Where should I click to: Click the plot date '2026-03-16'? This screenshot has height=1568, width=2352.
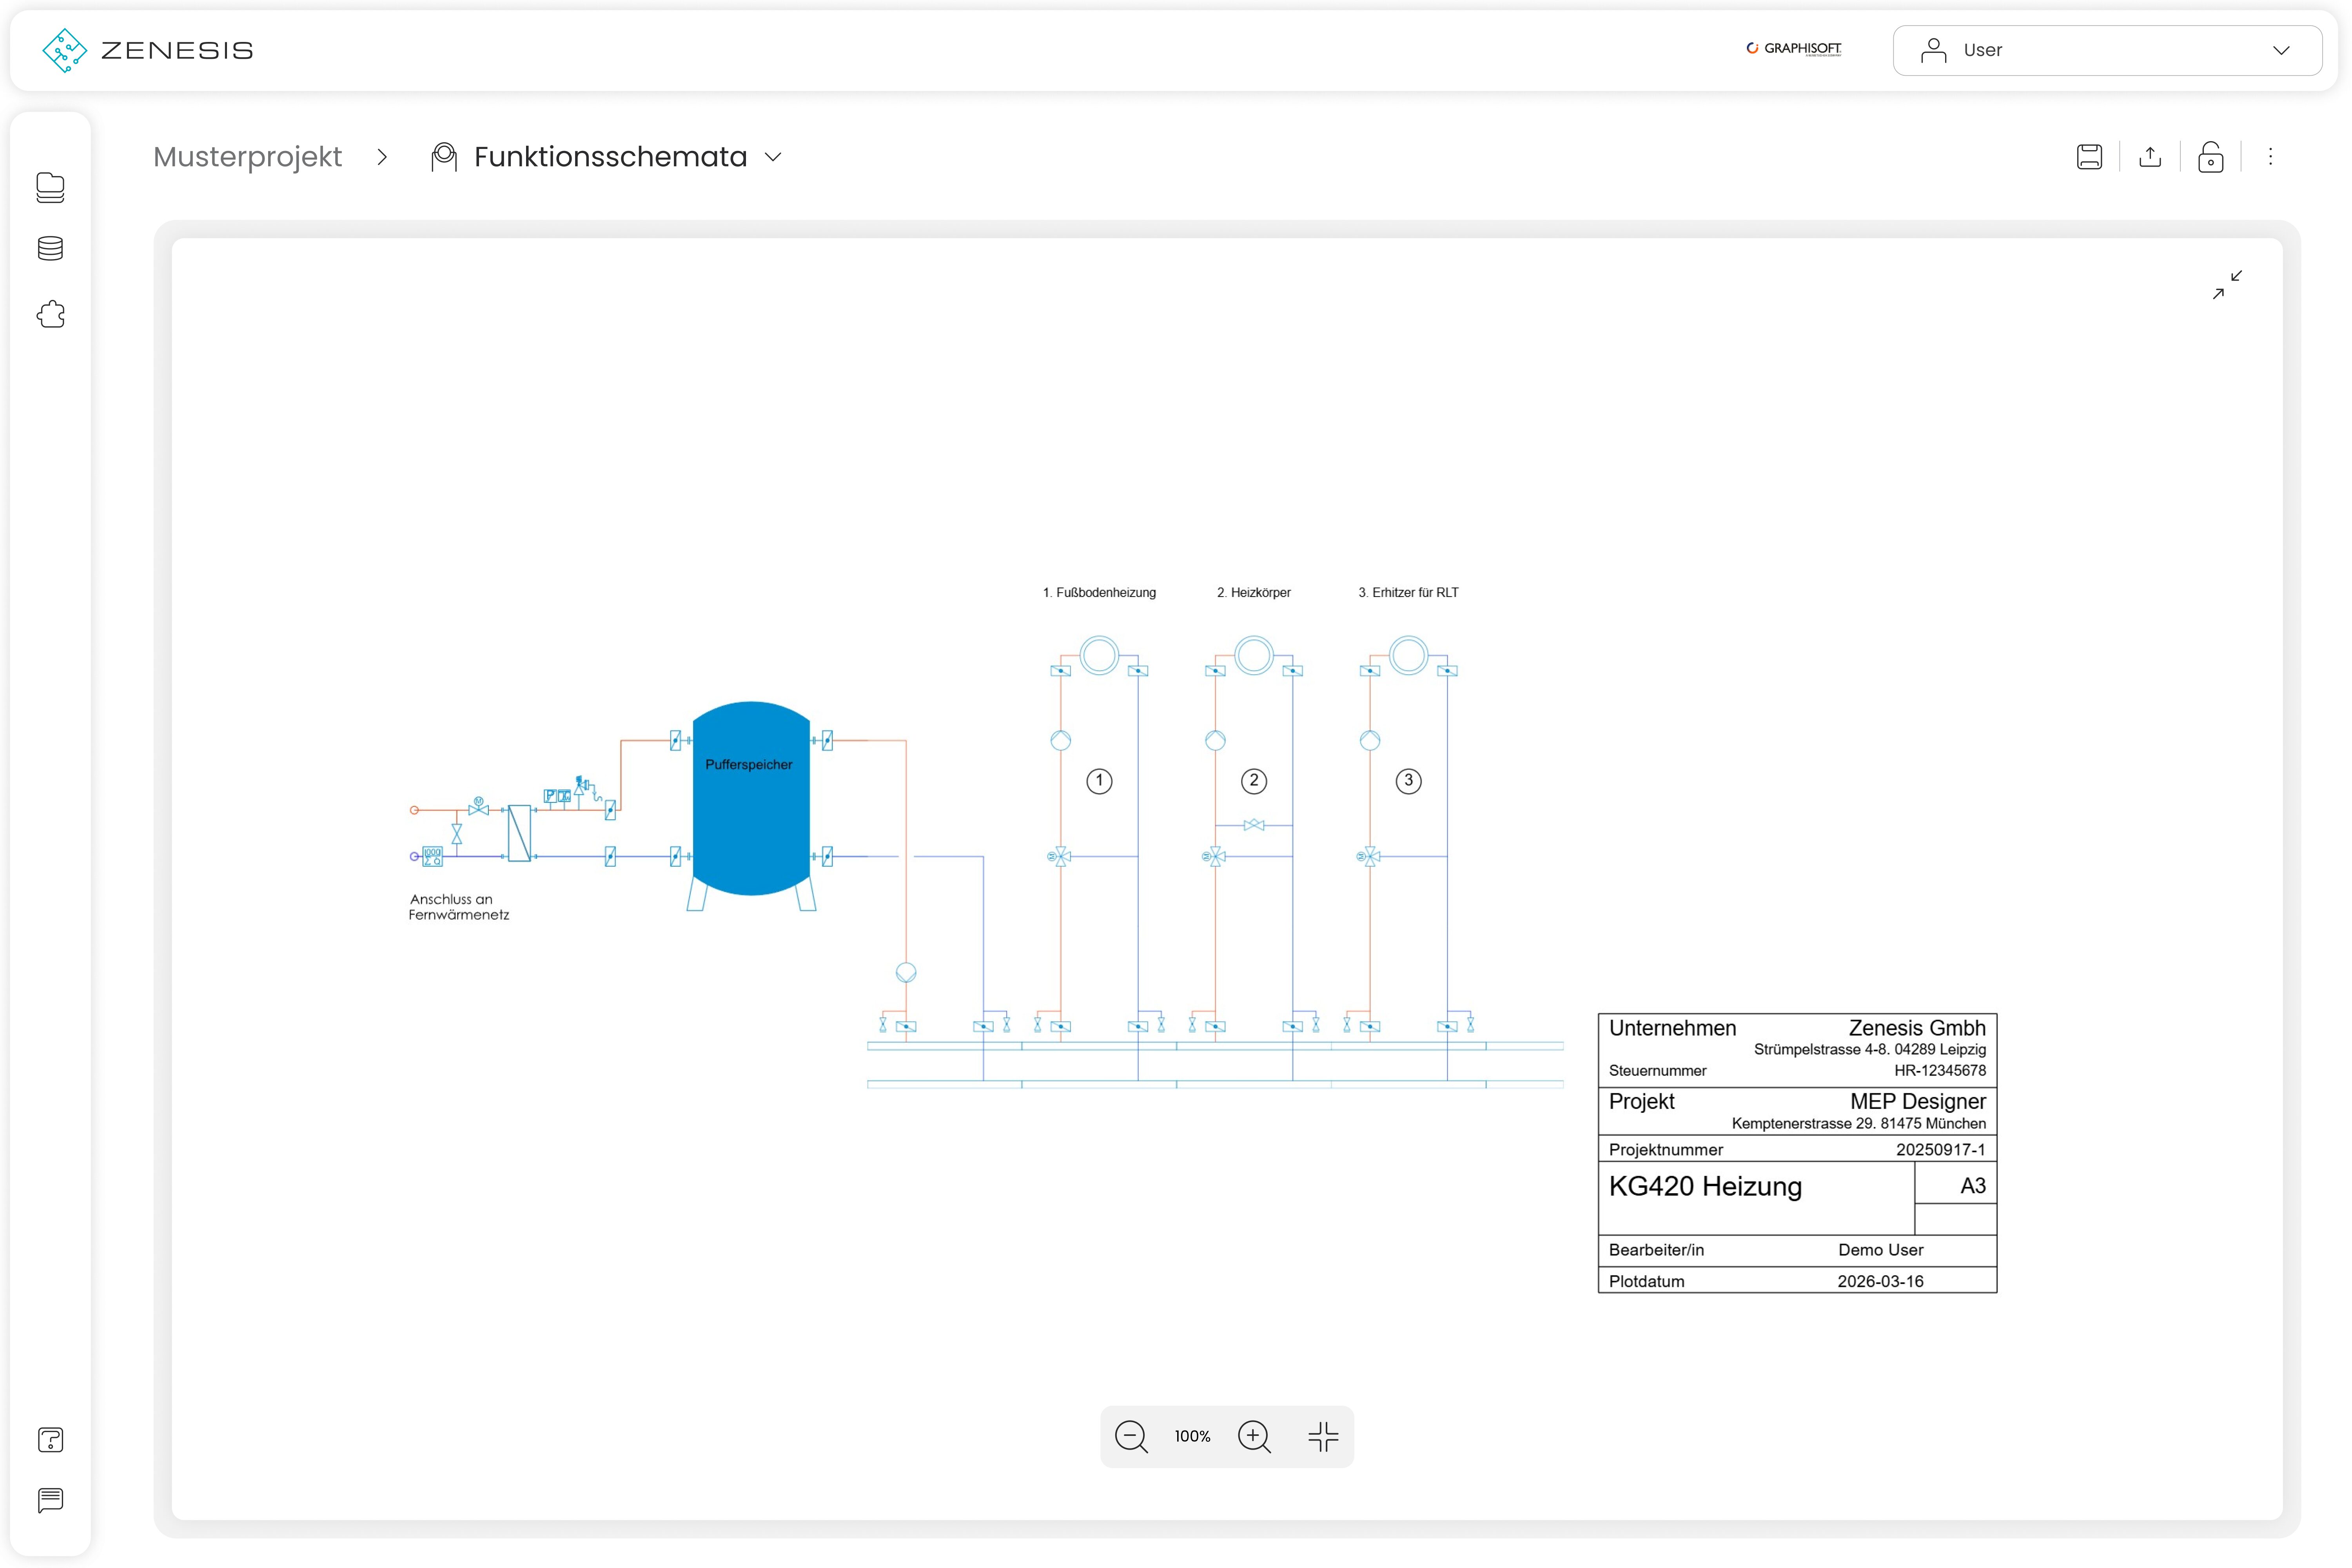[x=1880, y=1281]
